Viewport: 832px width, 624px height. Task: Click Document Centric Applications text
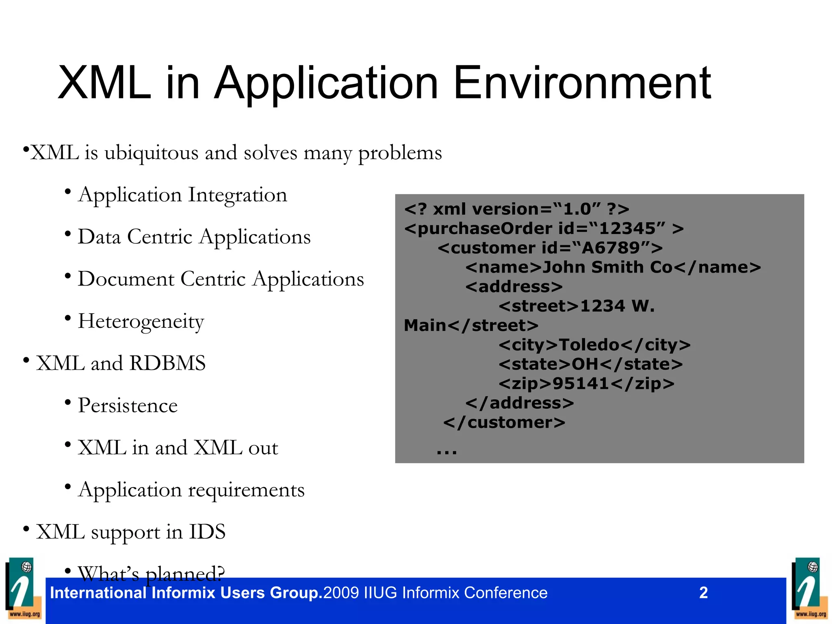tap(221, 279)
